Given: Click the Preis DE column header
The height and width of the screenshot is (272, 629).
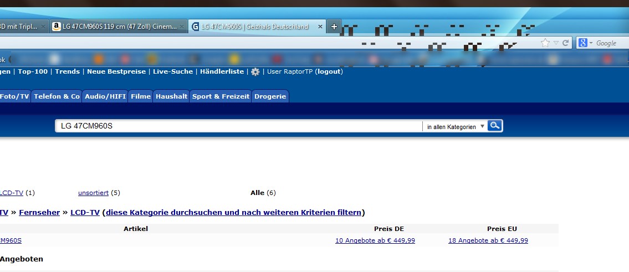Looking at the screenshot, I should [x=389, y=229].
